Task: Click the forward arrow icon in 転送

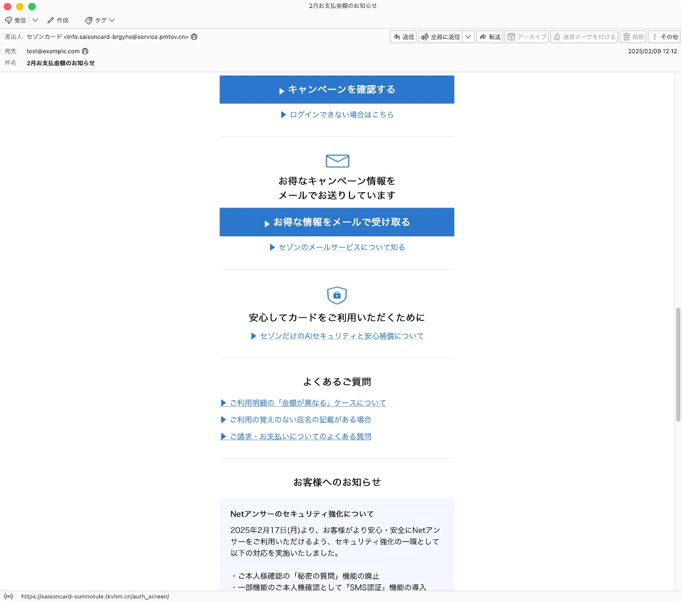Action: (483, 37)
